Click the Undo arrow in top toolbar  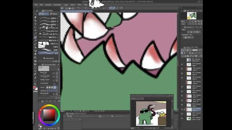[x=79, y=8]
